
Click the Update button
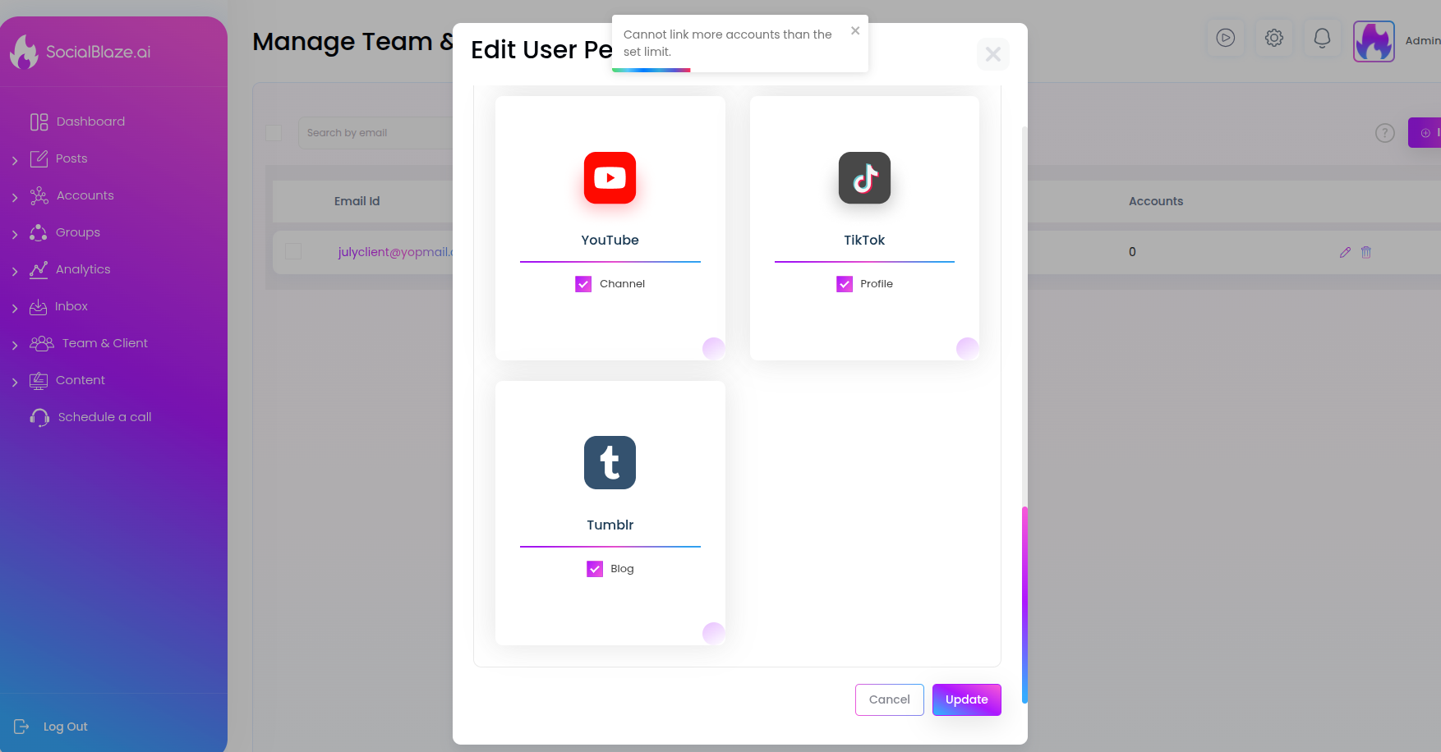967,699
